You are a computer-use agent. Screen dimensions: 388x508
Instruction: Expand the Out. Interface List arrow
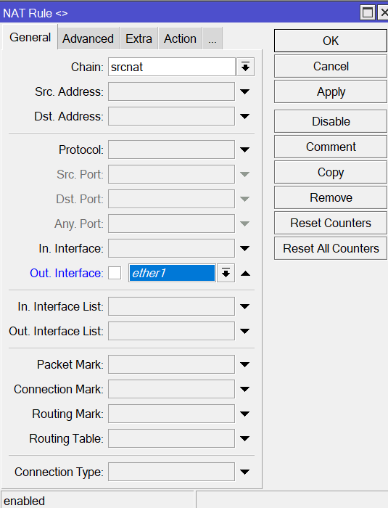click(x=245, y=331)
